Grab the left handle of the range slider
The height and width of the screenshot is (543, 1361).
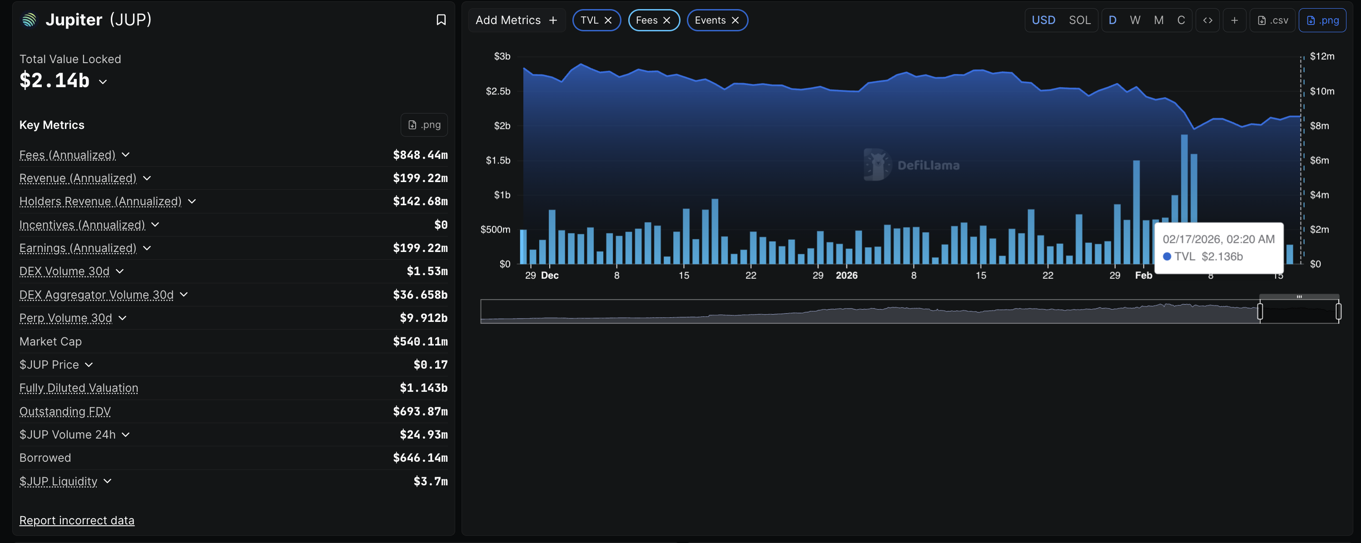point(1260,311)
